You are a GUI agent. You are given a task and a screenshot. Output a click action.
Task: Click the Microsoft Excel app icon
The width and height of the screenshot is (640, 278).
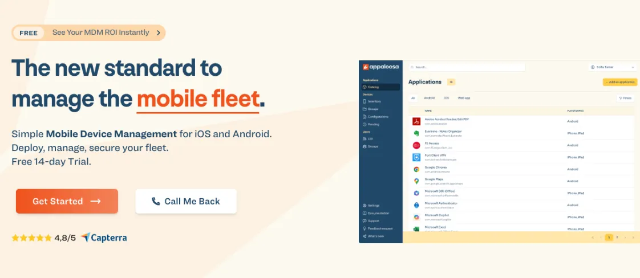(416, 229)
